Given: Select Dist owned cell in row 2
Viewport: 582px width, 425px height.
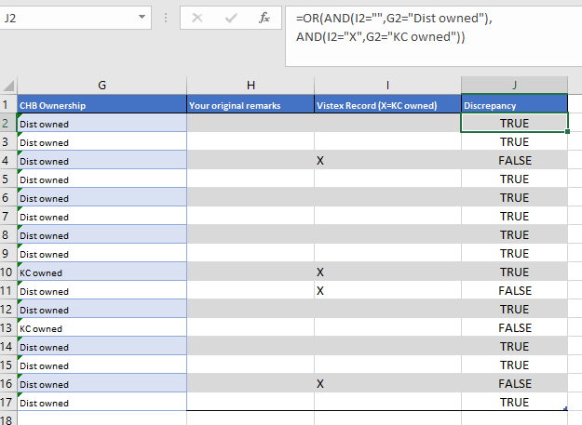Looking at the screenshot, I should [102, 123].
